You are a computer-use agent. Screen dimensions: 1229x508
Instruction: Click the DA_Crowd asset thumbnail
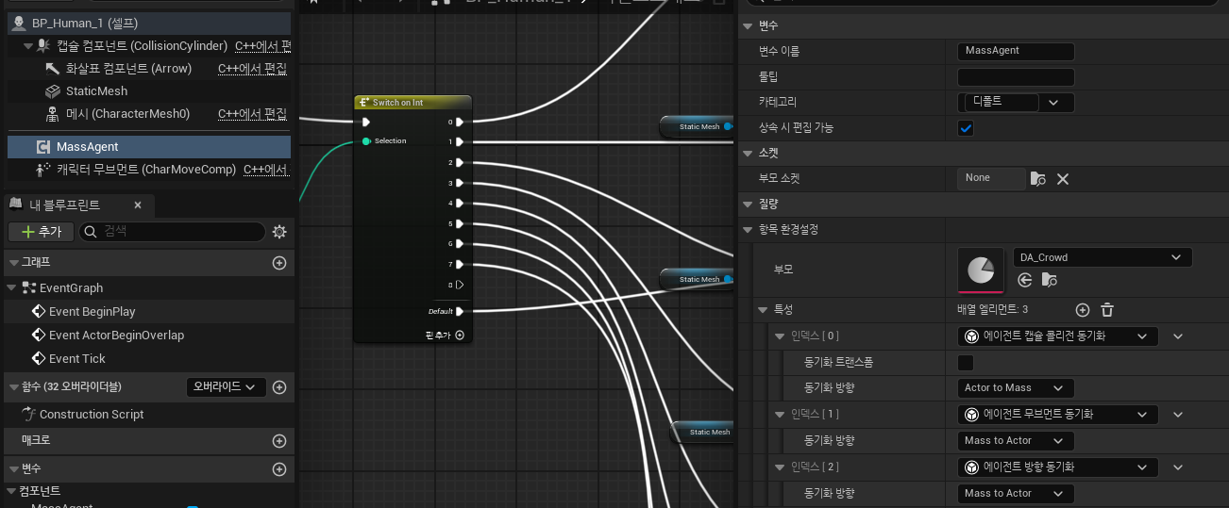[x=981, y=270]
